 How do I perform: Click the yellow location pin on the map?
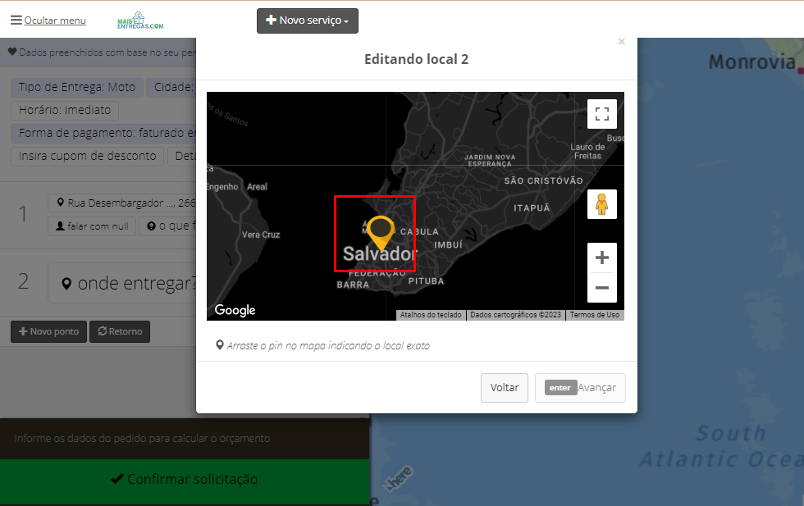point(381,232)
